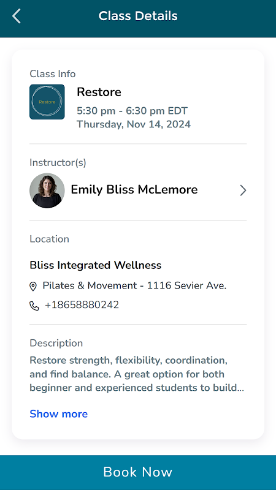Tap the Restore class logo thumbnail
The height and width of the screenshot is (490, 276).
47,102
